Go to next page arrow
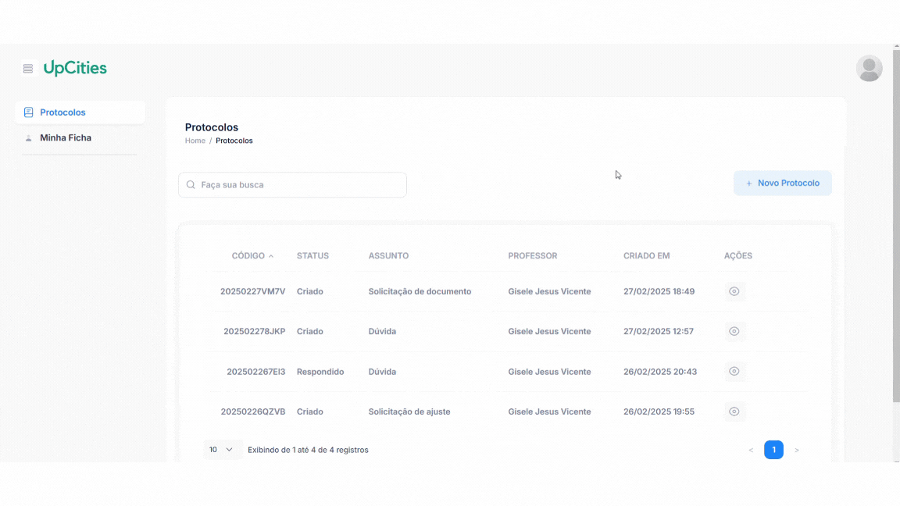 tap(797, 451)
